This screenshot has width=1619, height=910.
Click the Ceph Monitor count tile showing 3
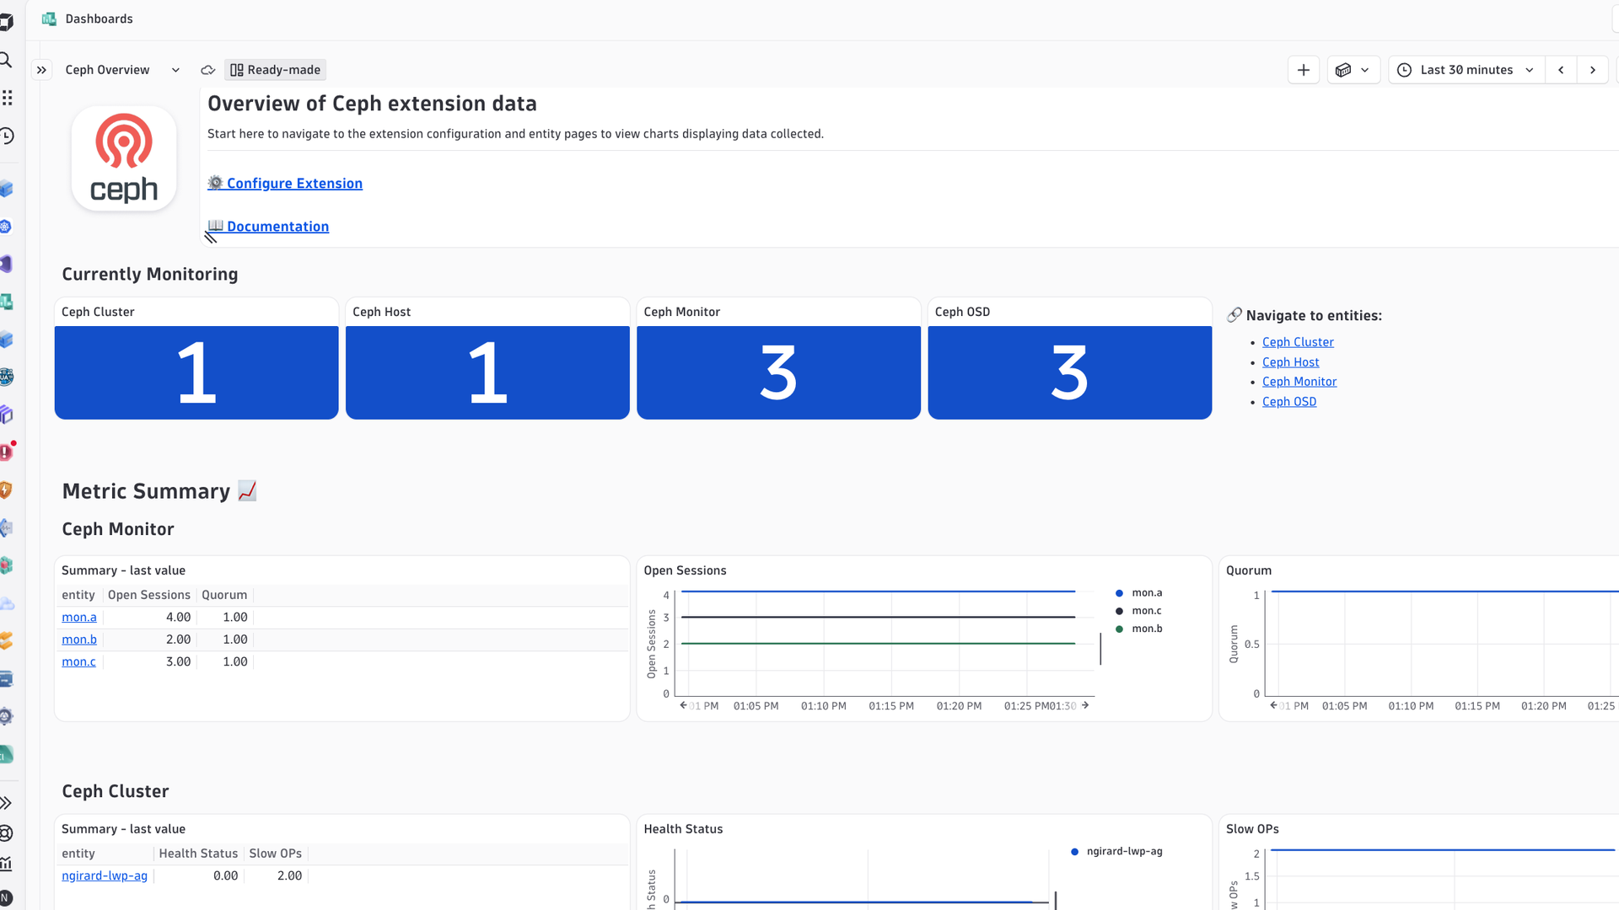pos(778,372)
